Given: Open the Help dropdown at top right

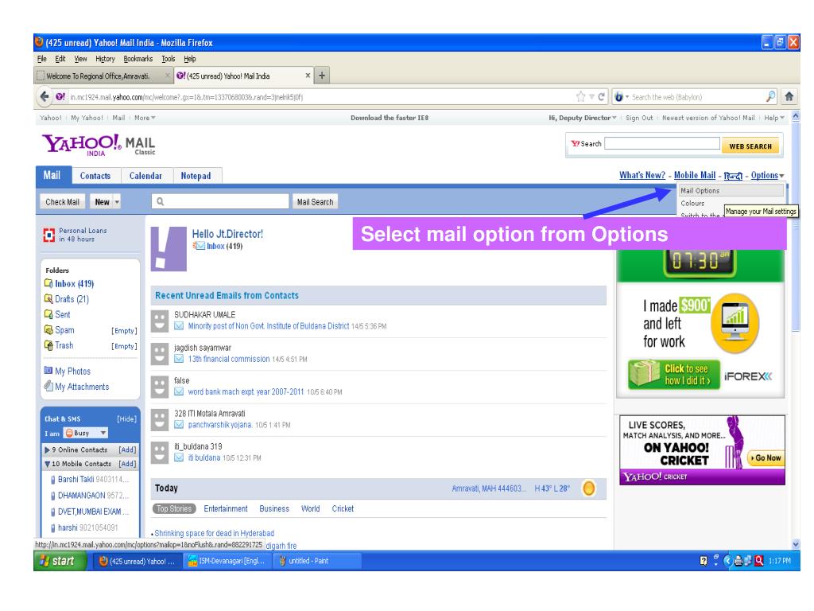Looking at the screenshot, I should tap(774, 118).
